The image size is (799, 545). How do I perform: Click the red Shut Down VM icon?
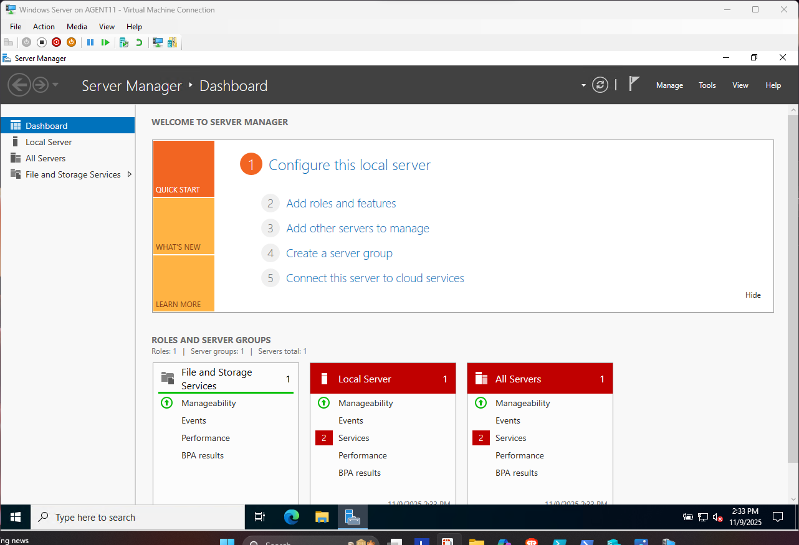(57, 42)
